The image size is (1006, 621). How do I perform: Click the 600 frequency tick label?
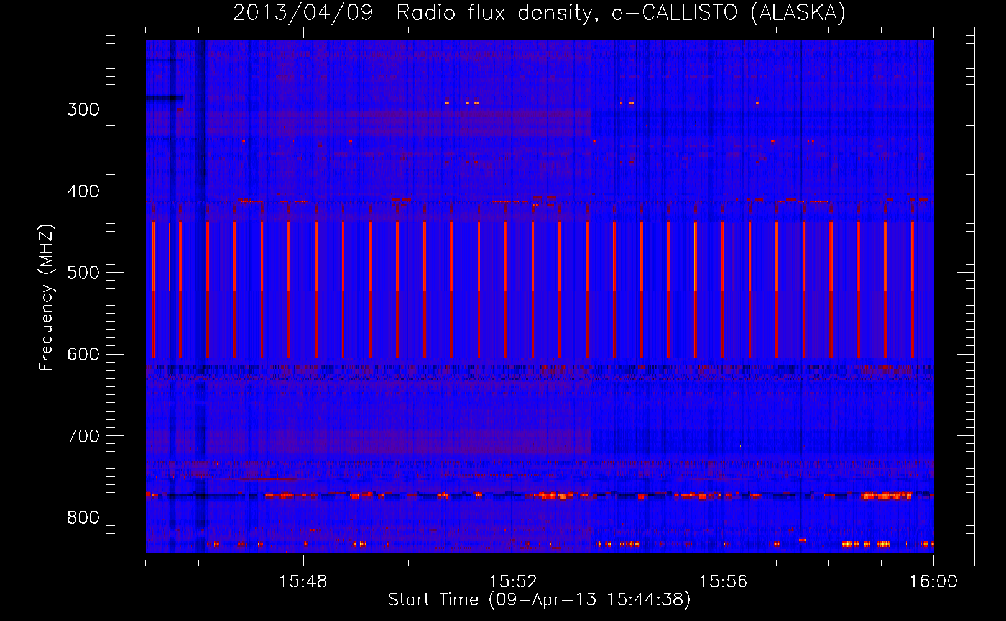83,355
